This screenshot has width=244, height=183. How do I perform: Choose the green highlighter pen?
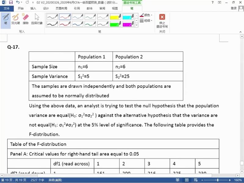click(115, 24)
